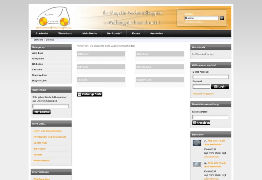Open Alloy-Line 15 Zoll product thumbnail
The width and height of the screenshot is (262, 180).
click(x=197, y=164)
